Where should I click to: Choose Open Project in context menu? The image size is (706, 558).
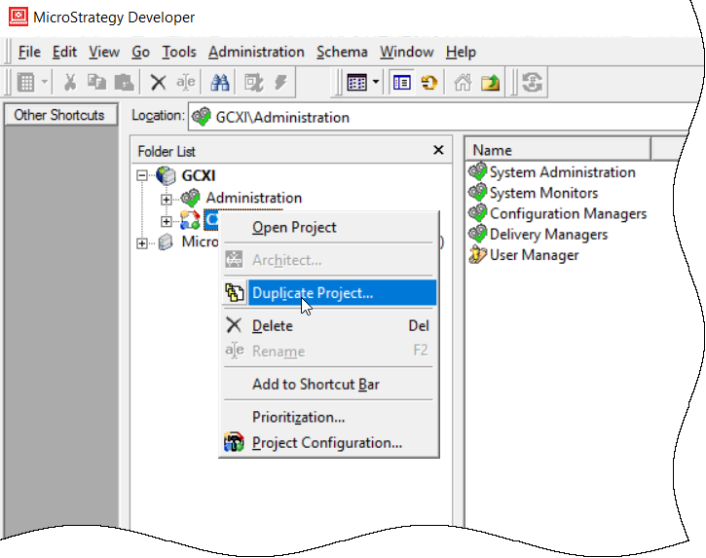pos(294,228)
